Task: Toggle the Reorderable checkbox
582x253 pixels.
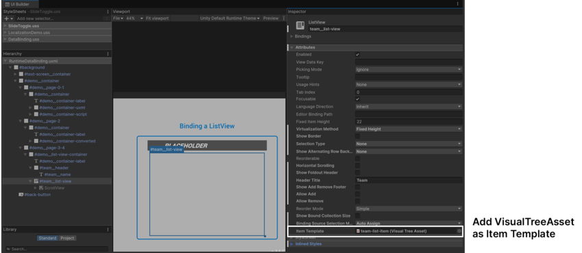Action: (x=357, y=158)
